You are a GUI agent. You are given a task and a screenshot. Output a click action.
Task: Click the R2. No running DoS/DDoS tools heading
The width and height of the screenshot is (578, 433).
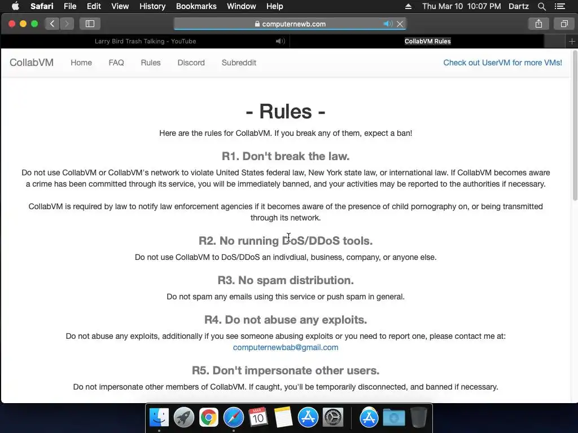pyautogui.click(x=285, y=240)
